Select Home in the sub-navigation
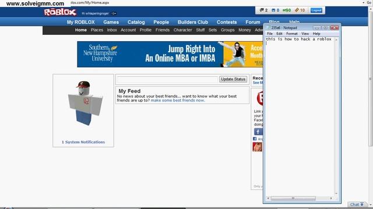373x209 pixels. 81,30
